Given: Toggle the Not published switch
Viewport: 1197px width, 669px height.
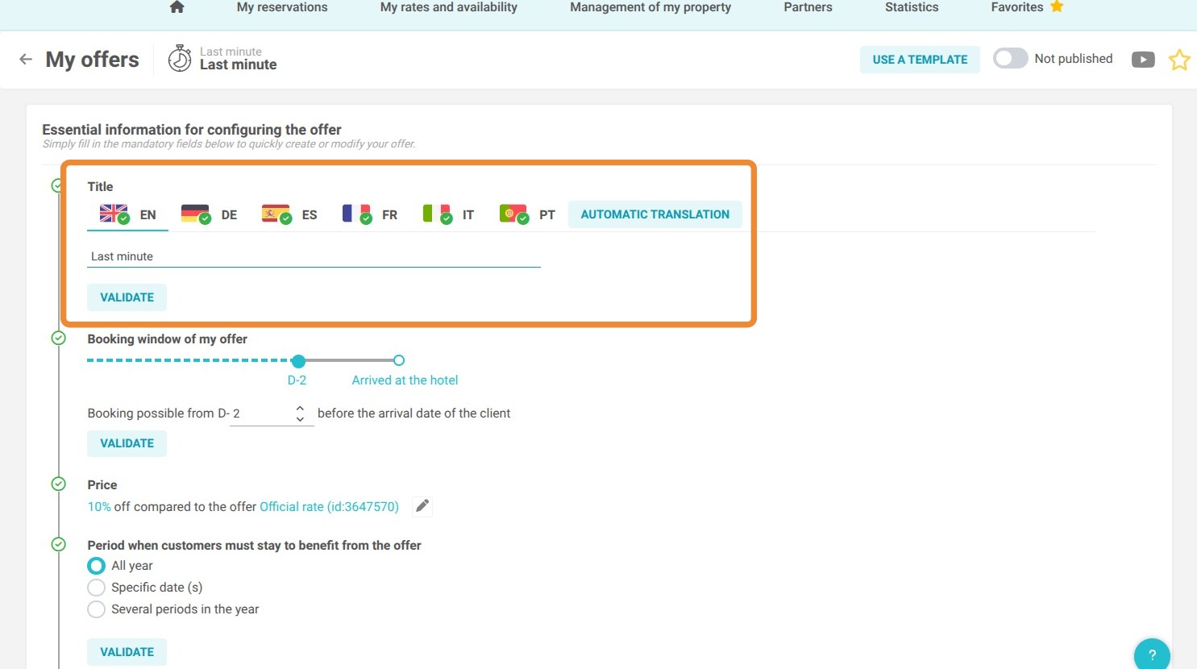Looking at the screenshot, I should [x=1010, y=58].
